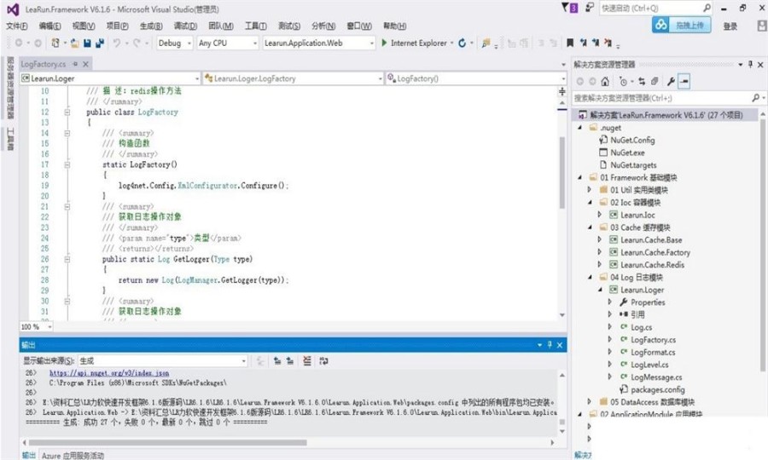Open 编辑(E) menu
768x460 pixels.
(x=50, y=26)
